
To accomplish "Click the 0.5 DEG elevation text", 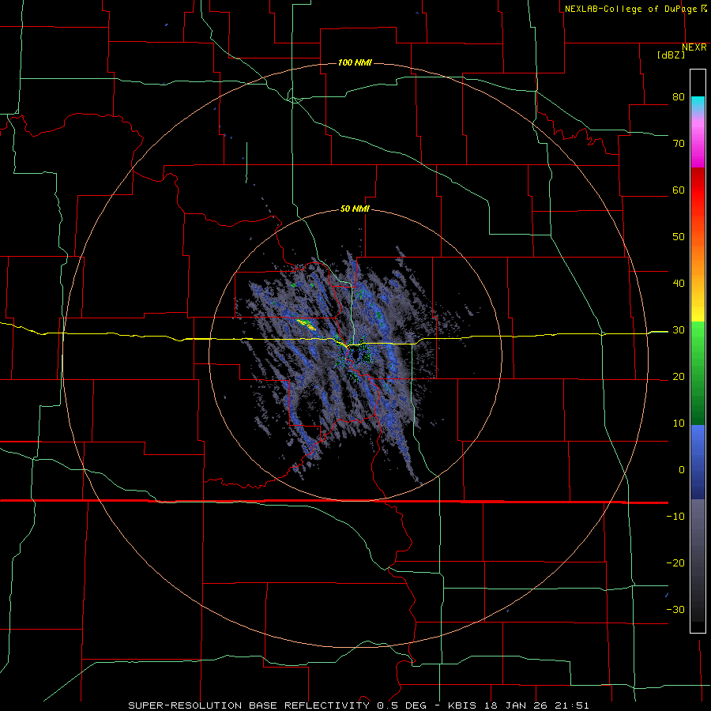I will click(402, 705).
